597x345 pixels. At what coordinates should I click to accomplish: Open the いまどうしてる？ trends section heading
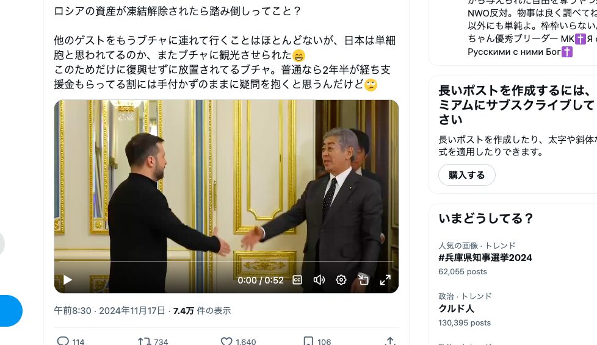click(x=486, y=218)
